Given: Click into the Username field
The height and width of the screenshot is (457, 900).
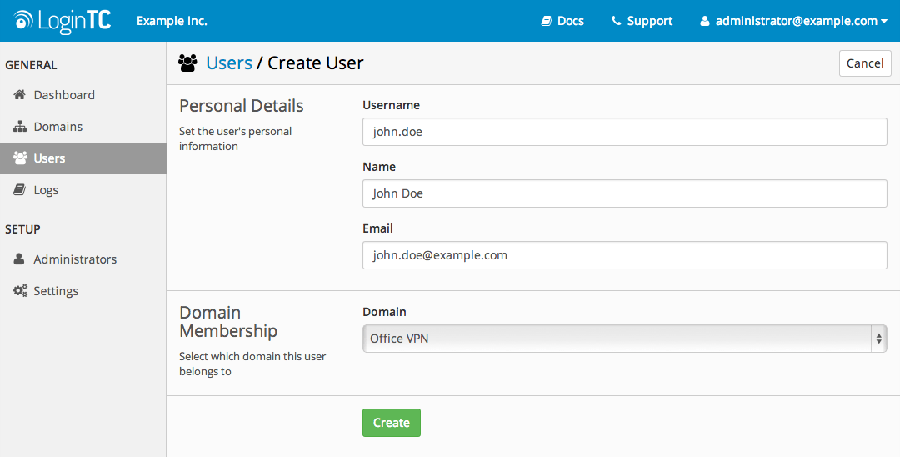Looking at the screenshot, I should (624, 132).
